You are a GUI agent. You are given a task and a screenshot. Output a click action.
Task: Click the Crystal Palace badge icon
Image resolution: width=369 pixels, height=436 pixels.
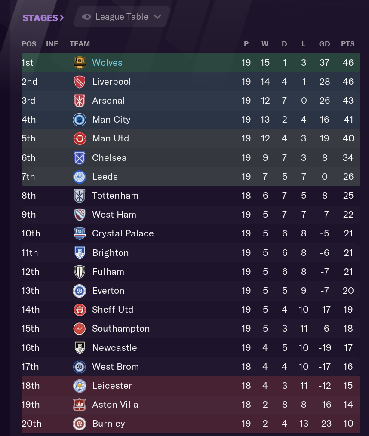[80, 233]
